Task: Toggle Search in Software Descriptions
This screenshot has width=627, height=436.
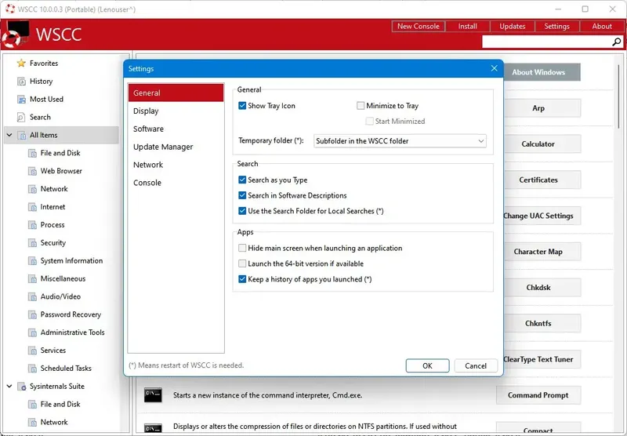Action: [x=242, y=195]
